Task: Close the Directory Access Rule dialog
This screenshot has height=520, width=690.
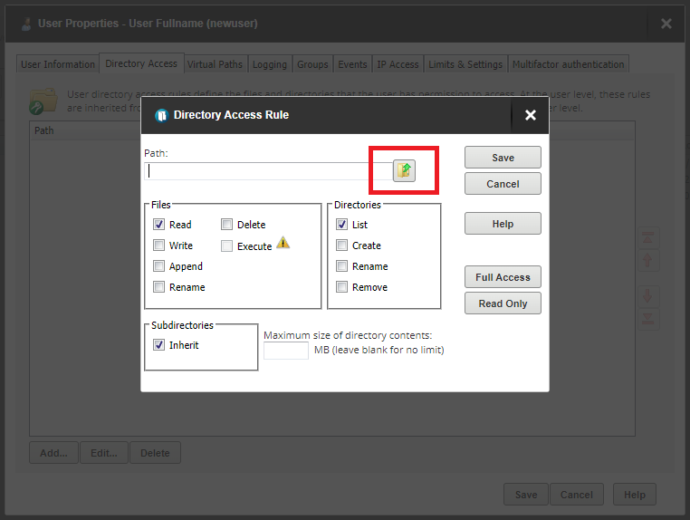Action: pos(531,115)
